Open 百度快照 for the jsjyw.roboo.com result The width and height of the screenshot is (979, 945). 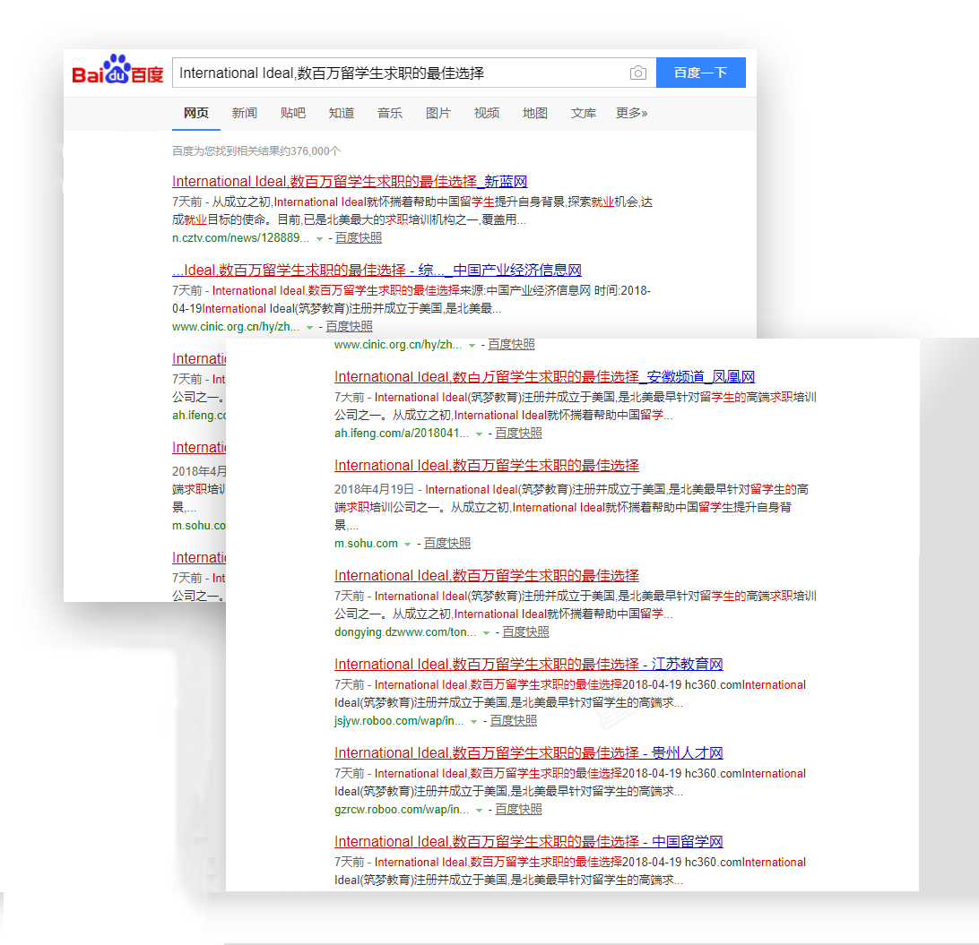pyautogui.click(x=513, y=720)
